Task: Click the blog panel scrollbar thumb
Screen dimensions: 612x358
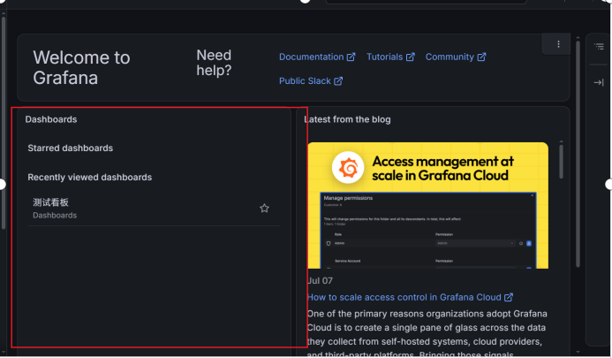Action: pyautogui.click(x=561, y=162)
